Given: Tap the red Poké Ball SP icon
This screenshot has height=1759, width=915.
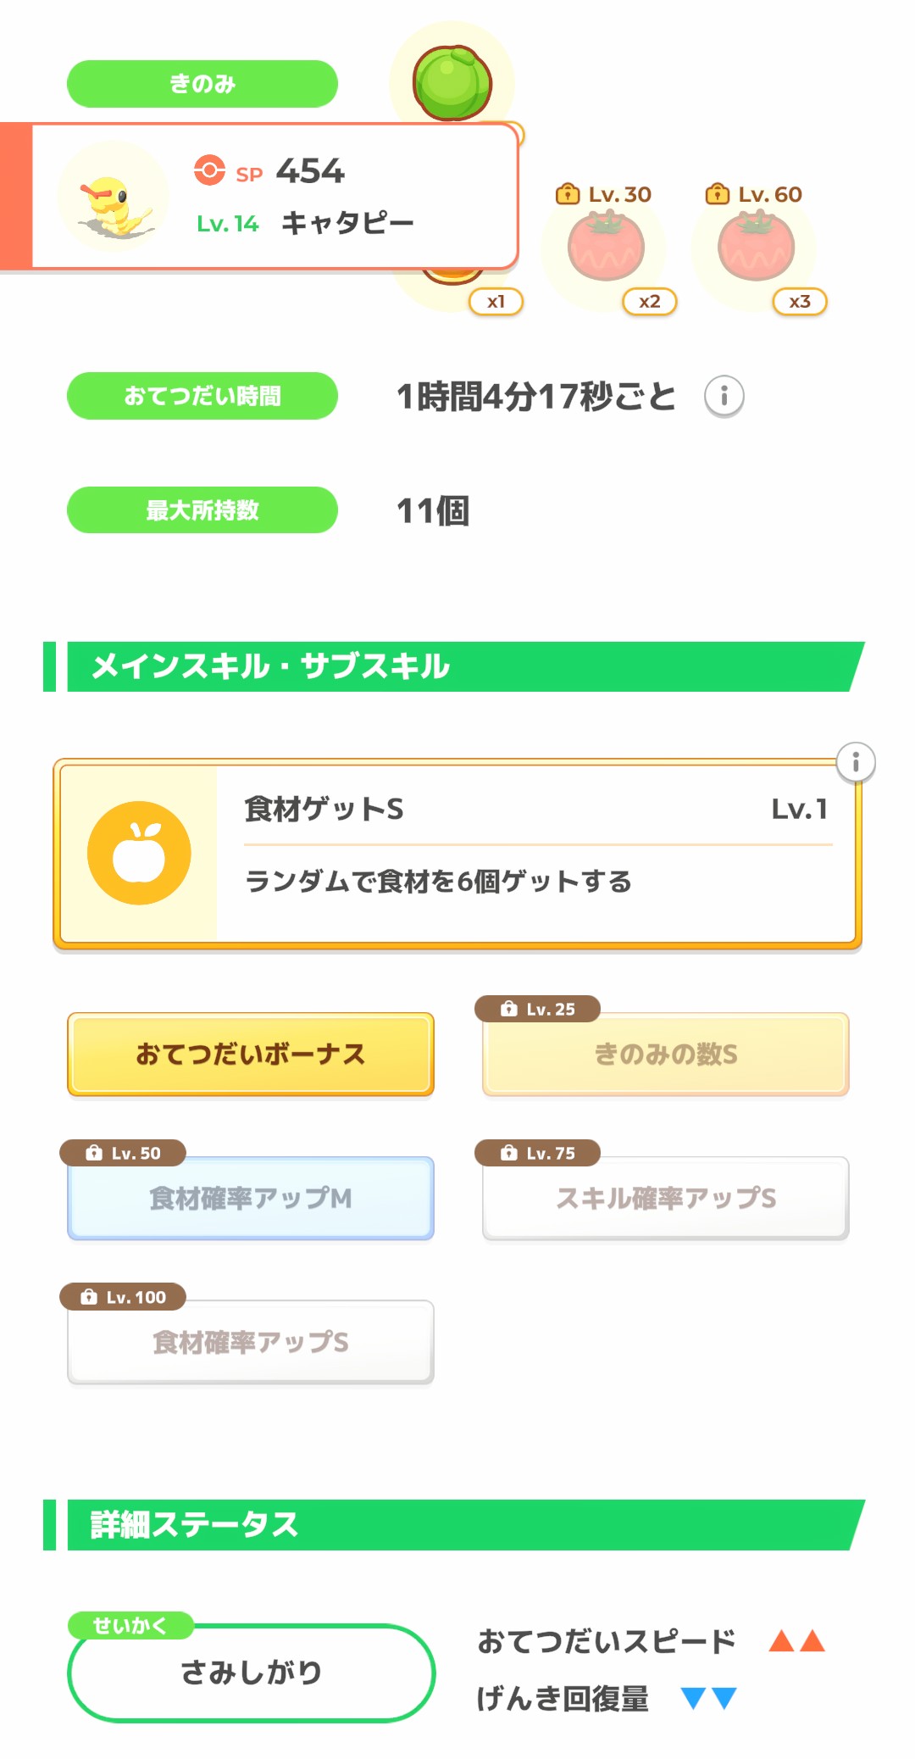Looking at the screenshot, I should pos(209,170).
